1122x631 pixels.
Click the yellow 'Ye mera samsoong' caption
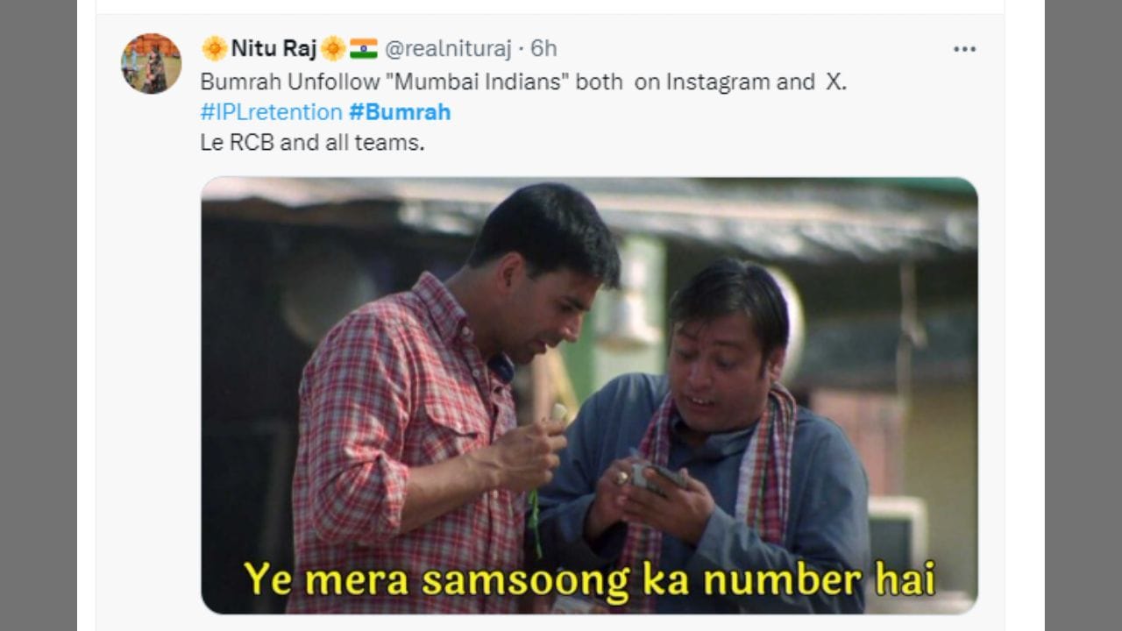[589, 579]
